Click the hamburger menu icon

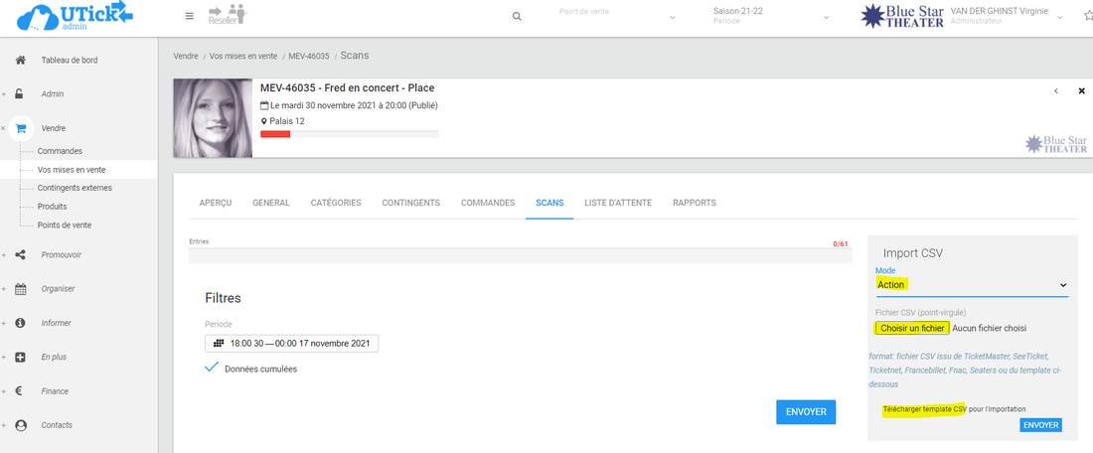[190, 16]
